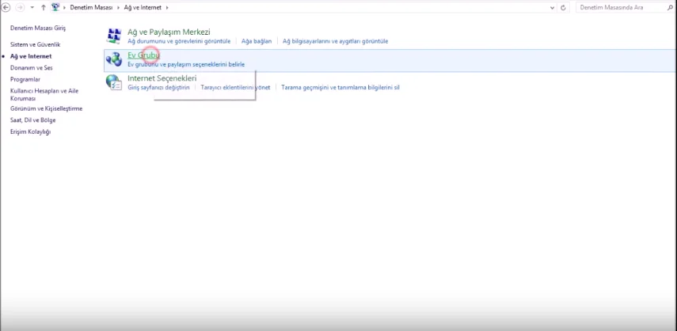
Task: Open Ağ ve Paylaşım Merkezi heading
Action: click(169, 32)
